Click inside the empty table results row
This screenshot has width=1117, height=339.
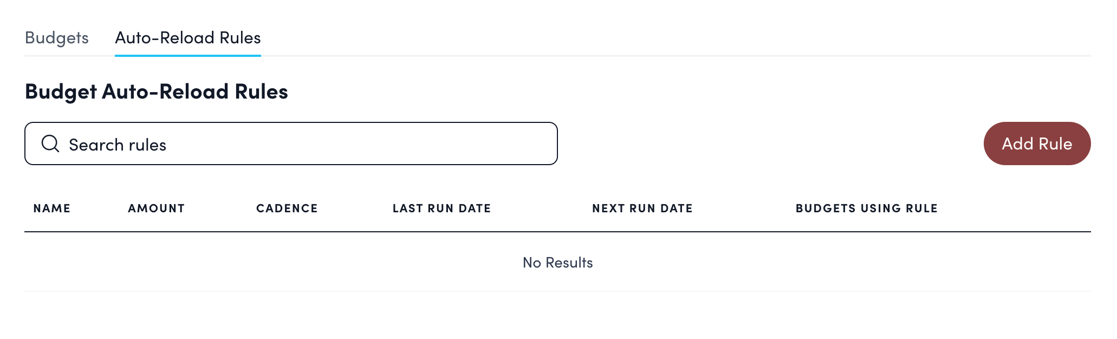(271, 263)
